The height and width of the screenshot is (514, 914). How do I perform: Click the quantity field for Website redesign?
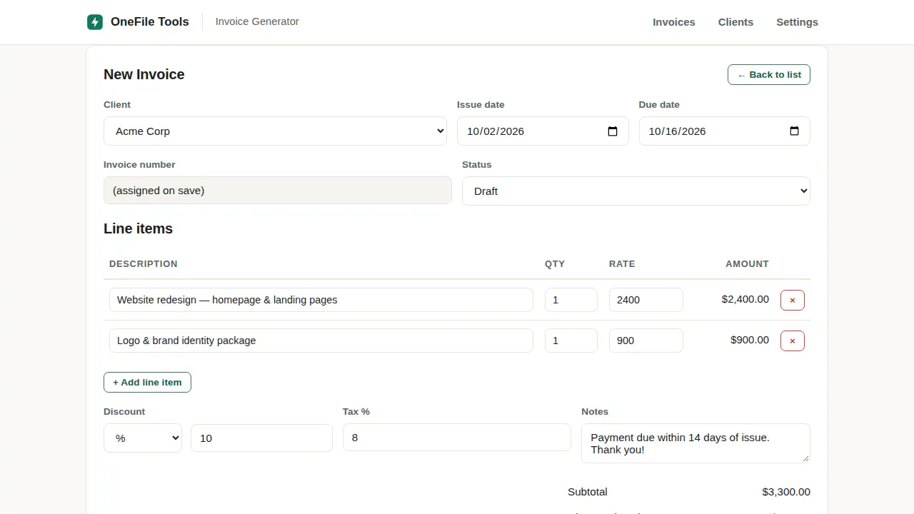[x=571, y=300]
